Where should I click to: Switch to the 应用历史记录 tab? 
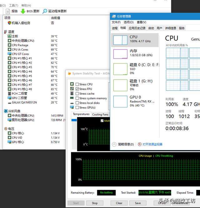(137, 28)
